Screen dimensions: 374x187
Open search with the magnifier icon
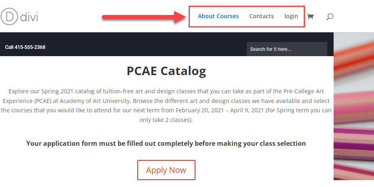click(x=330, y=17)
